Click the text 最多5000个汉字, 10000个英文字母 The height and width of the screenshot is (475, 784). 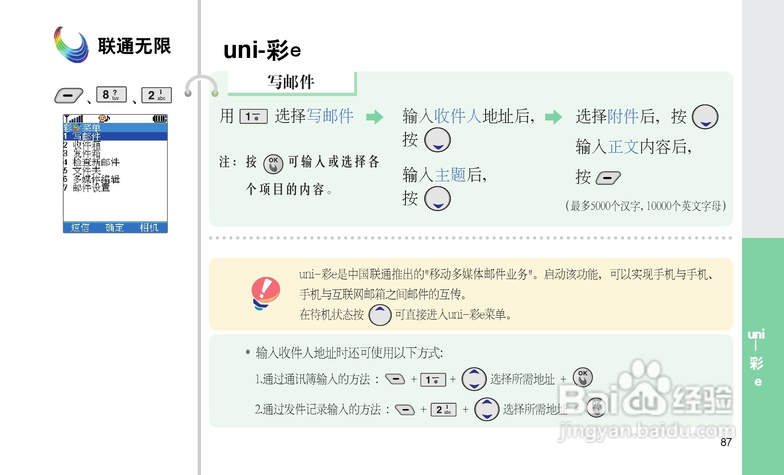645,206
